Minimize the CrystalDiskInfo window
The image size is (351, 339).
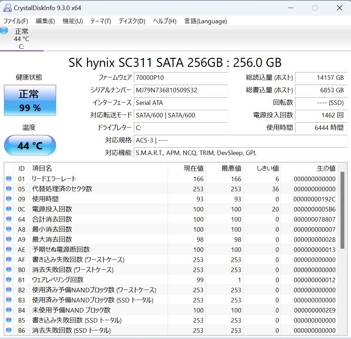point(291,8)
